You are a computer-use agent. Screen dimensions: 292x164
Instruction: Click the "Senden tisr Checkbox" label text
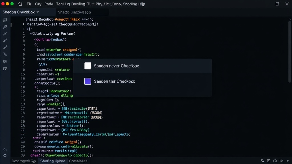[x=115, y=81]
